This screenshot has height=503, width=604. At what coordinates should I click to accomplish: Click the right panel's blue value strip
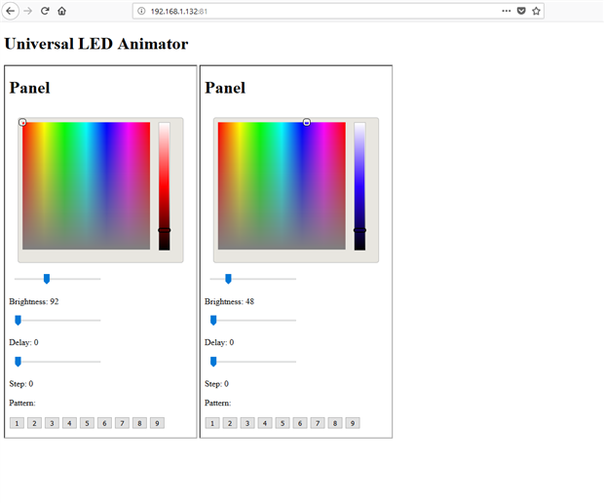pos(359,186)
